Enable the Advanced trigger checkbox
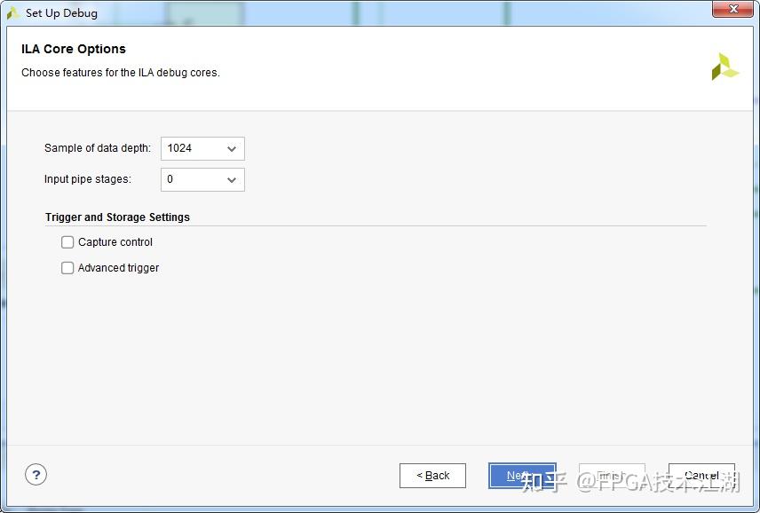 click(67, 268)
